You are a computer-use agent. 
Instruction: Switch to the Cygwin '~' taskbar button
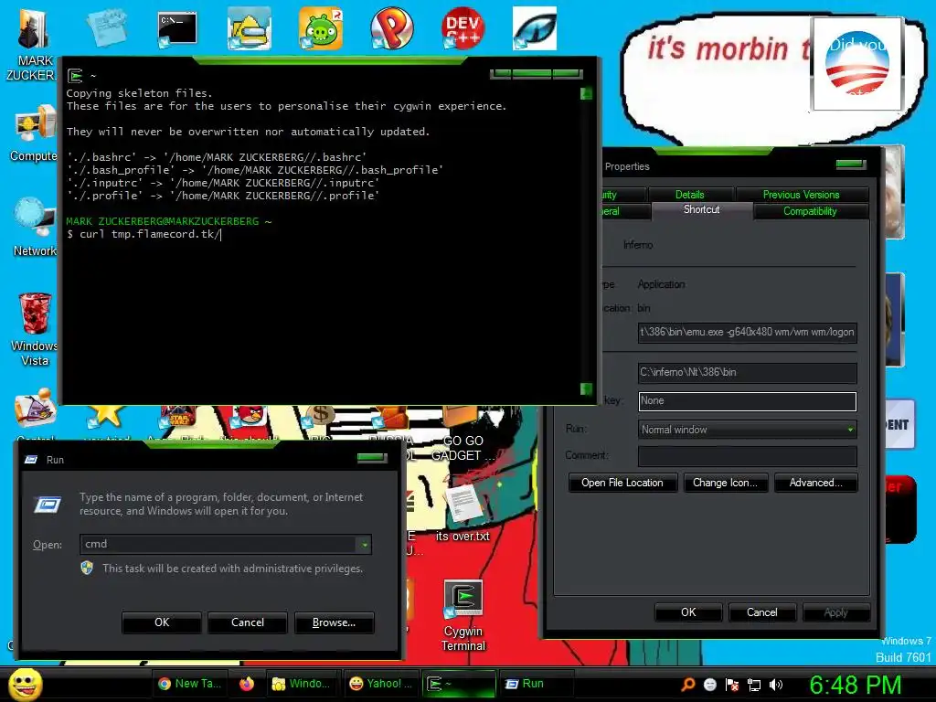click(x=459, y=684)
